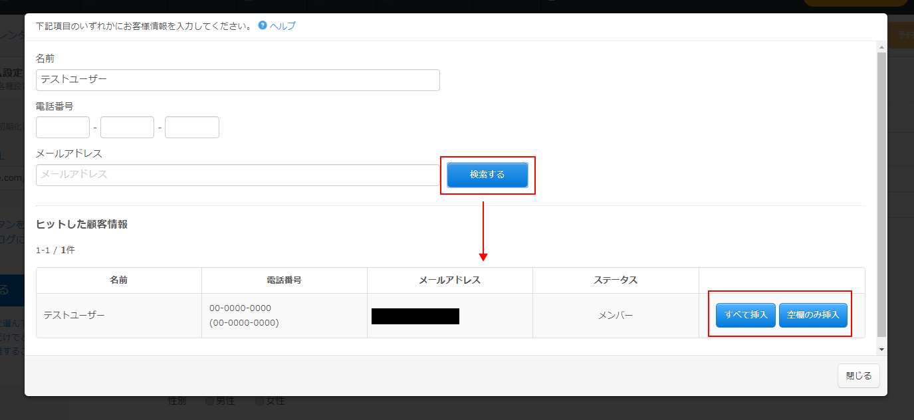Select the テストユーザー name cell in results
Image resolution: width=914 pixels, height=420 pixels.
[74, 316]
